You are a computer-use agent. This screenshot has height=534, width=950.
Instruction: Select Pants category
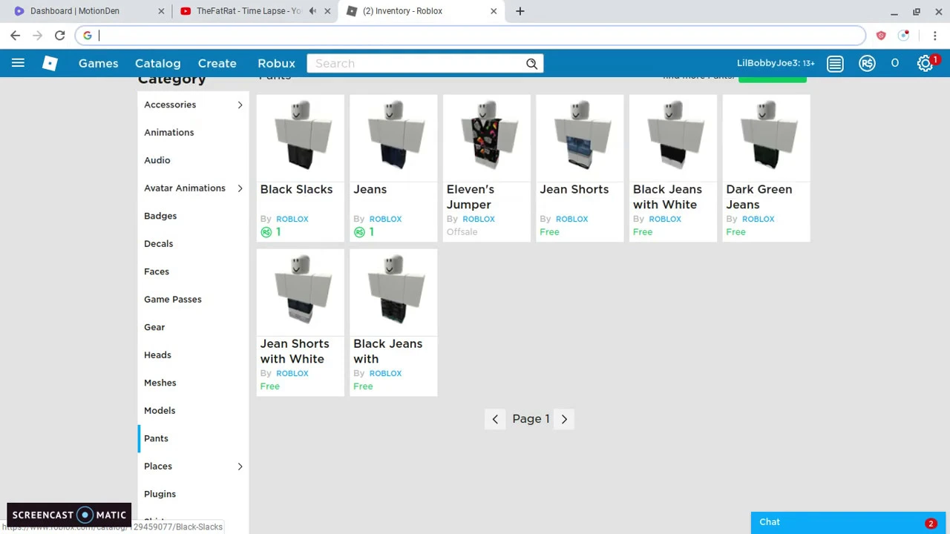(156, 438)
